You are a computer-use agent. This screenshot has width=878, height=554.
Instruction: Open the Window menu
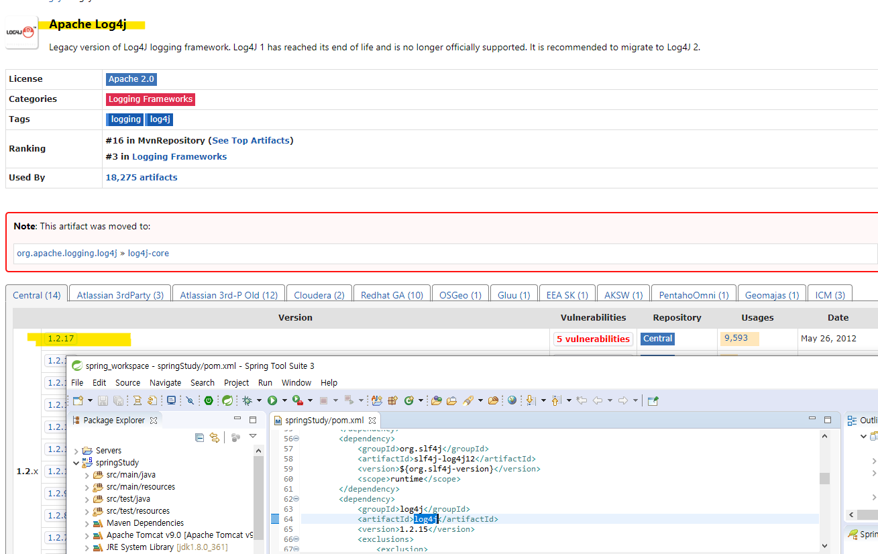[296, 382]
